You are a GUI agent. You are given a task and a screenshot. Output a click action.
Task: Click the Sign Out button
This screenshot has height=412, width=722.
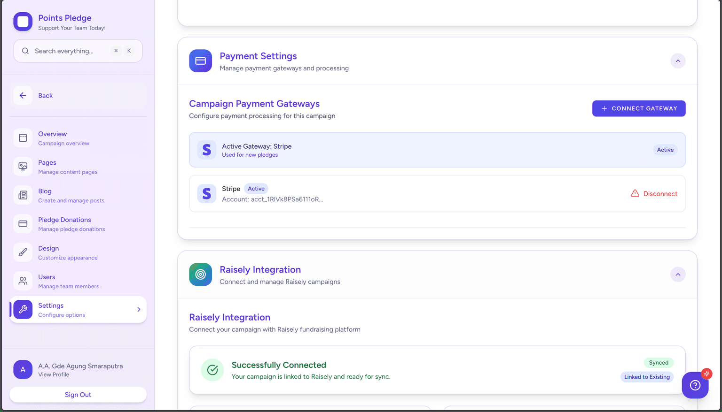(x=78, y=395)
